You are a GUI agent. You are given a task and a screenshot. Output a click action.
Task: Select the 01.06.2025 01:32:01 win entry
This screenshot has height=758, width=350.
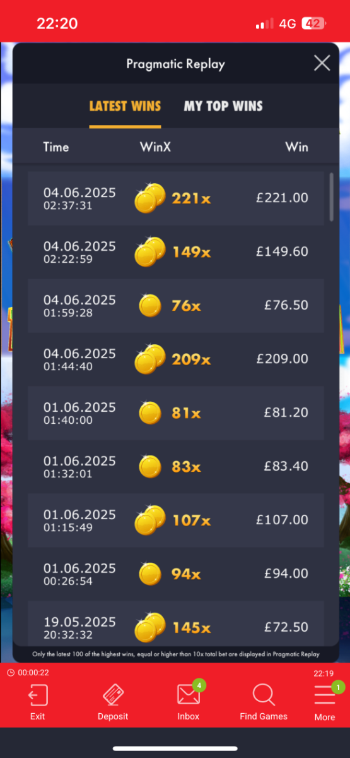tap(176, 467)
